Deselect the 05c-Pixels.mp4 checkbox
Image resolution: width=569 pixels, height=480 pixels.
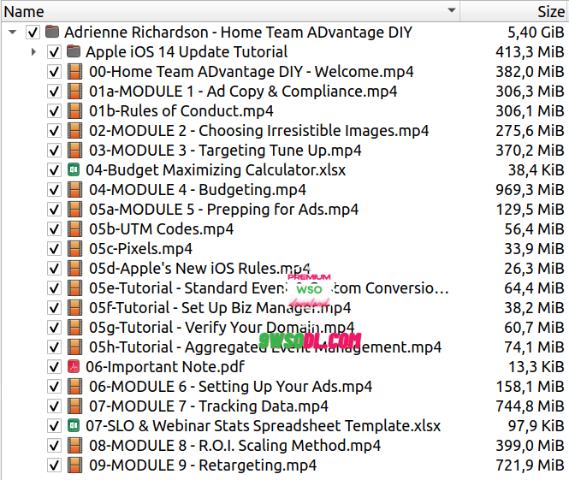pos(54,248)
